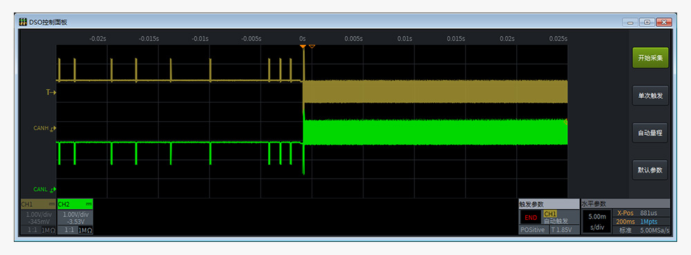Open the CH2 1:1 probe ratio selector
Screen dimensions: 691x255
(x=68, y=230)
